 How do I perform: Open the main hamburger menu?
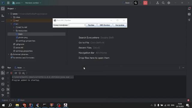[x=8, y=3]
